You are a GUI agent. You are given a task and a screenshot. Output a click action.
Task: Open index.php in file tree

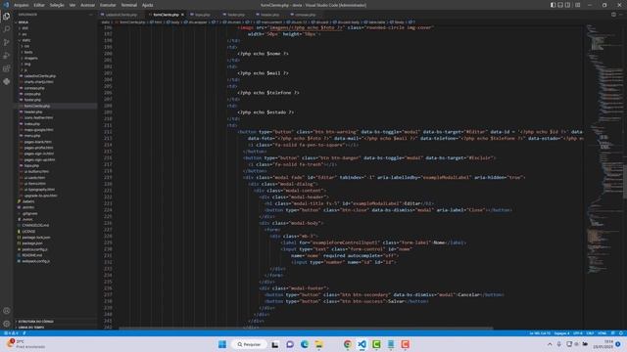[32, 124]
